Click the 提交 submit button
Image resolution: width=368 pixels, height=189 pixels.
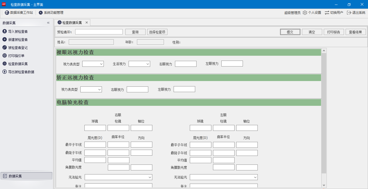(x=290, y=32)
